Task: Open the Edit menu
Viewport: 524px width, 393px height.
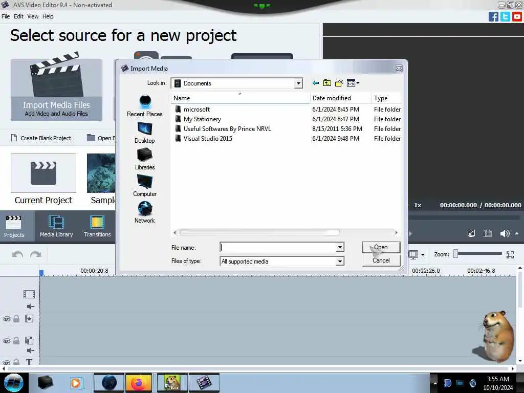Action: pos(18,16)
